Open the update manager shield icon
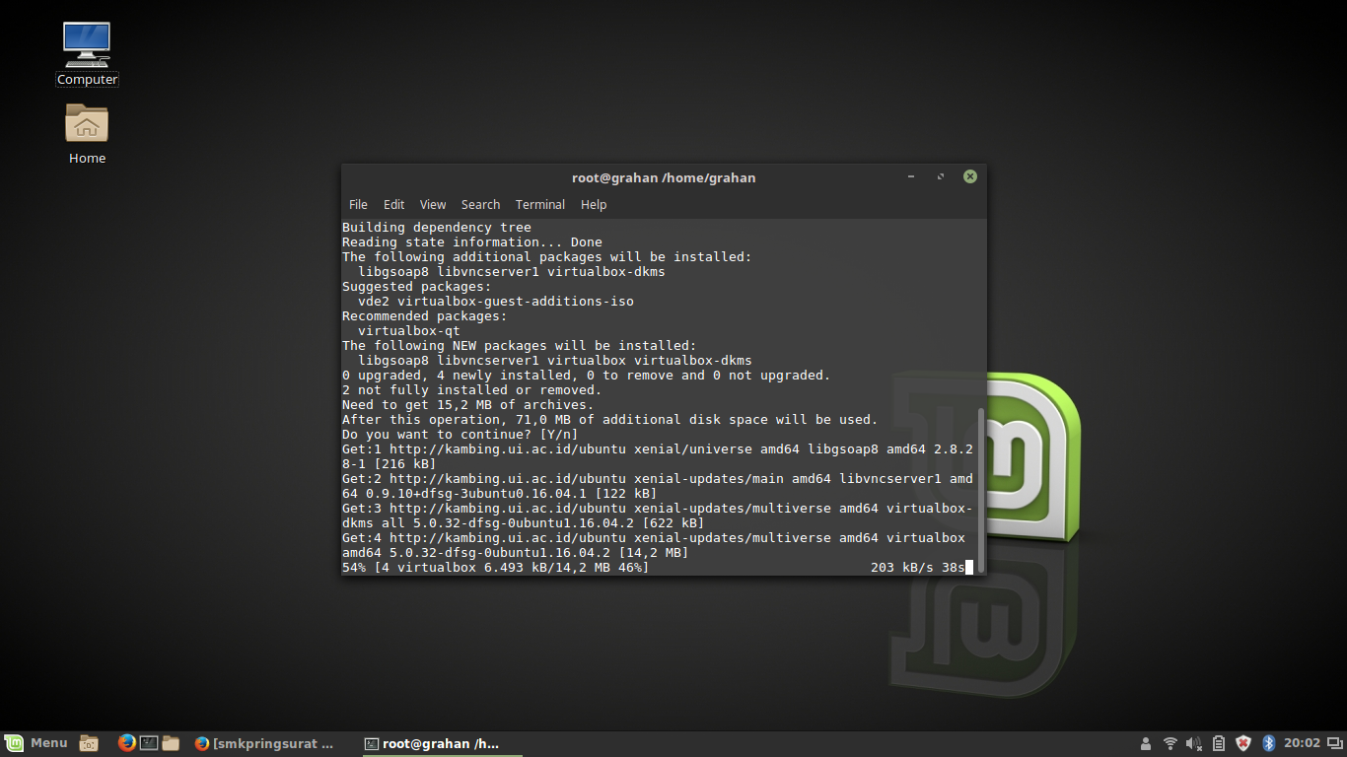Image resolution: width=1347 pixels, height=757 pixels. pyautogui.click(x=1243, y=743)
